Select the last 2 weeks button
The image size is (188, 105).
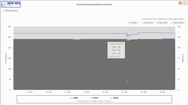[178, 23]
